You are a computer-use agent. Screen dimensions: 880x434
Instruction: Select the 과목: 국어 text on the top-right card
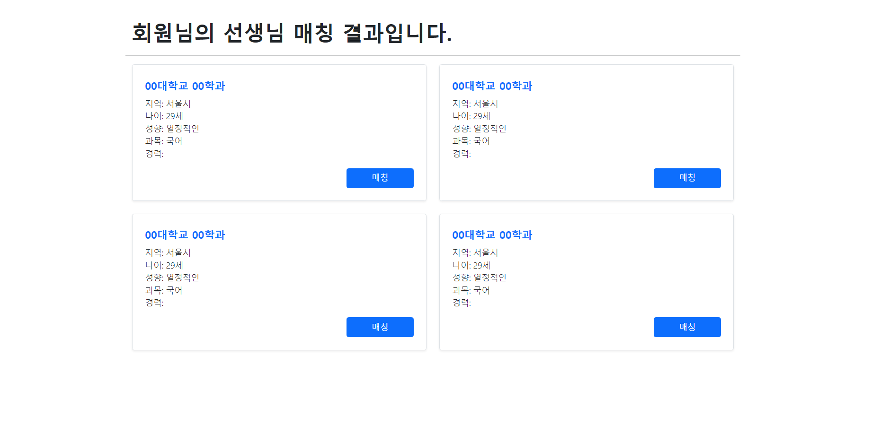pyautogui.click(x=471, y=141)
